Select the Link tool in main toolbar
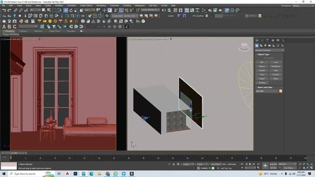315x177 pixels. coord(15,10)
